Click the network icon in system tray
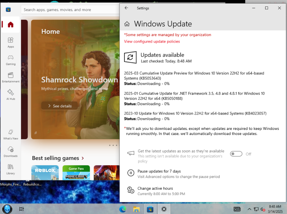The image size is (287, 214). [x=256, y=209]
